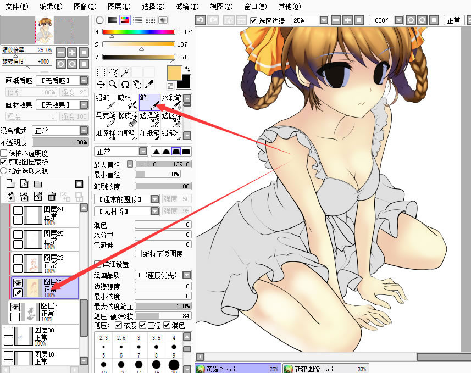Viewport: 471px width, 373px height.
Task: Select the 和纸笔 brush tool
Action: click(149, 134)
